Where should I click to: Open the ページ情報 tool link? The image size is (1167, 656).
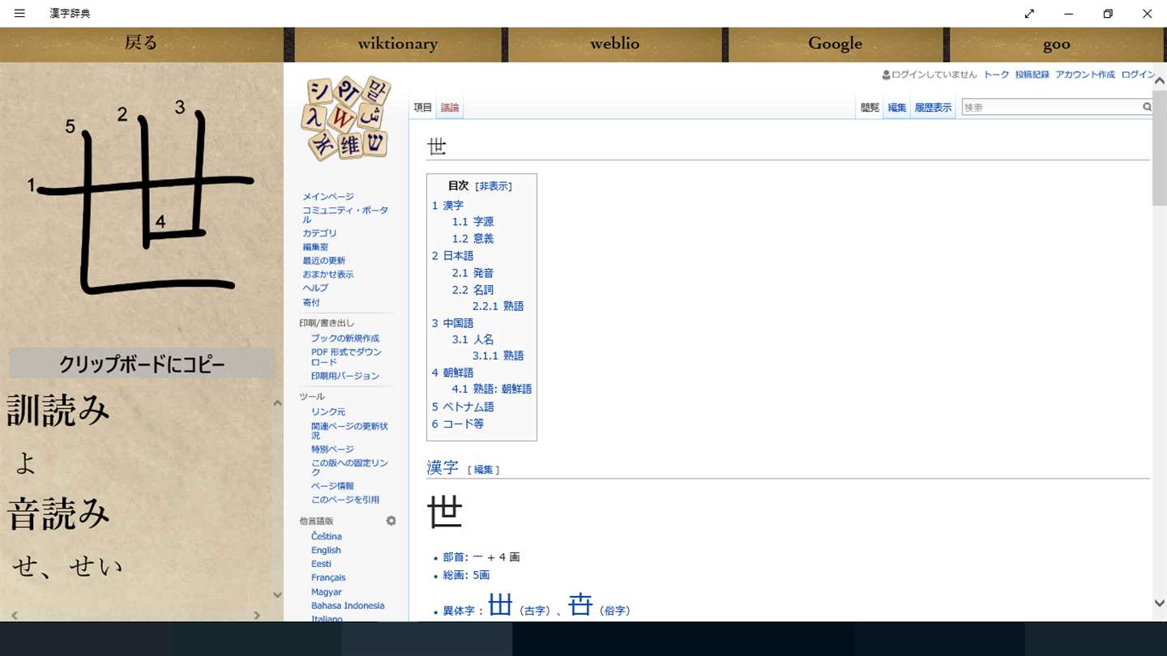[x=332, y=486]
